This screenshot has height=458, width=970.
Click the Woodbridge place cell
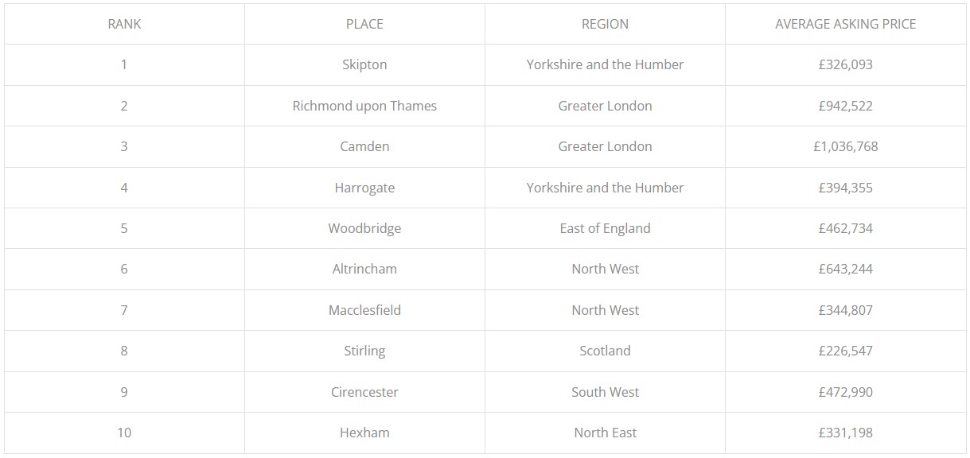(364, 228)
